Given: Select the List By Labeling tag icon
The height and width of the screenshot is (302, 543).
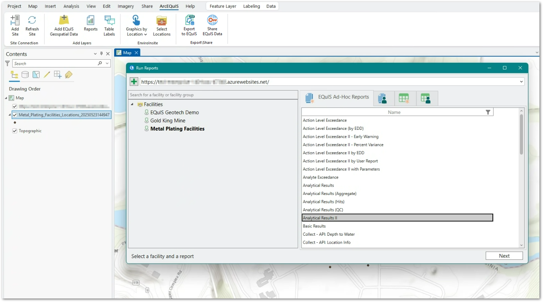Looking at the screenshot, I should 69,75.
